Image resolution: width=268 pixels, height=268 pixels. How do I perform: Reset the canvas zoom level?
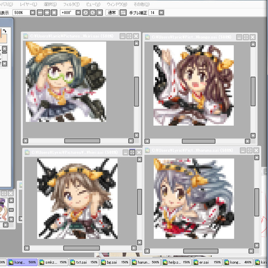click(x=54, y=13)
